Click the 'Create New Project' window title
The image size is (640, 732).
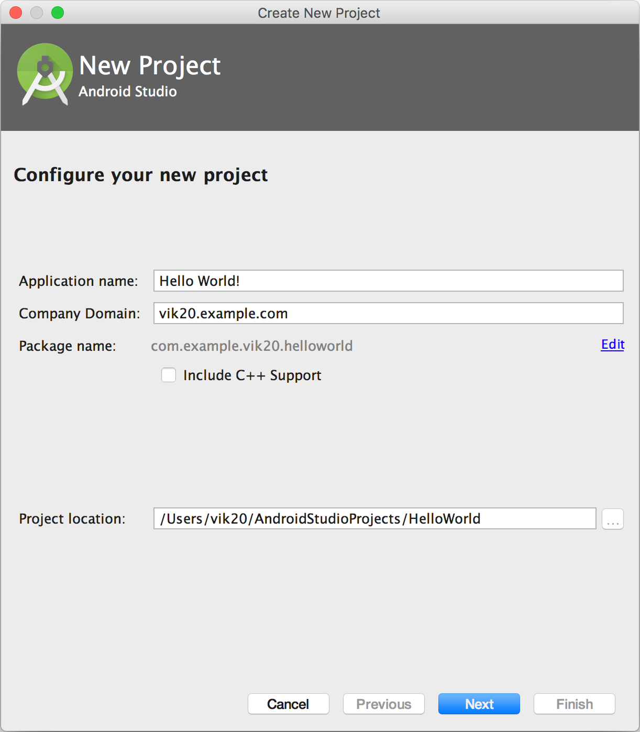coord(319,13)
